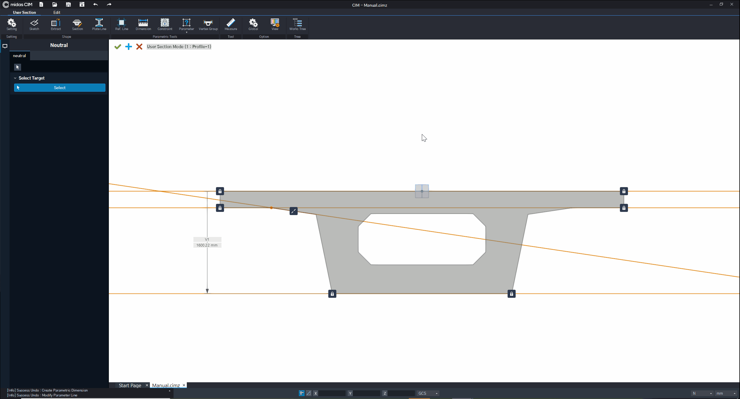Open the GCS coordinate system dropdown
The image size is (740, 399).
[428, 393]
